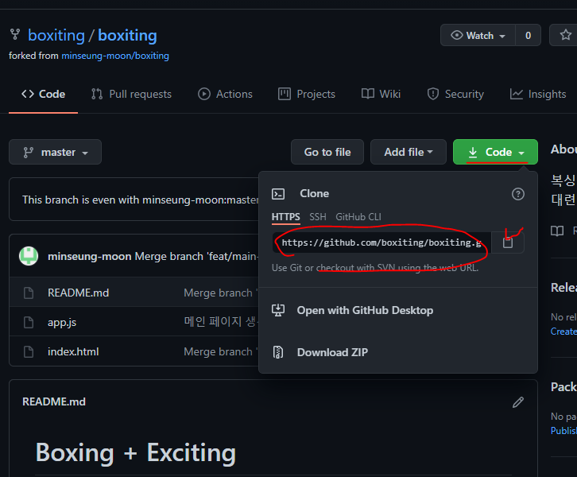
Task: Open the Projects tab
Action: click(x=307, y=95)
